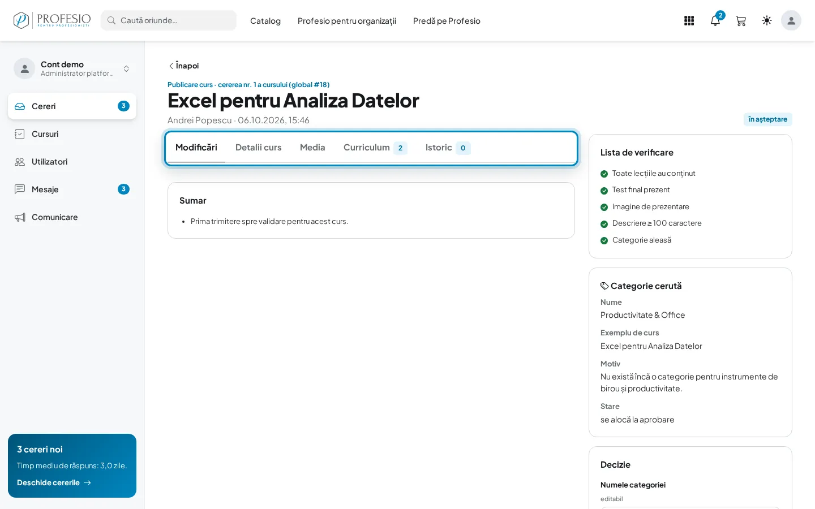The width and height of the screenshot is (815, 509).
Task: Open the apps grid menu
Action: click(x=689, y=21)
